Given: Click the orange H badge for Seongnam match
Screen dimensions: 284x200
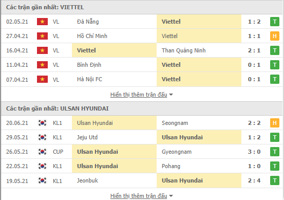Looking at the screenshot, I should 275,123.
